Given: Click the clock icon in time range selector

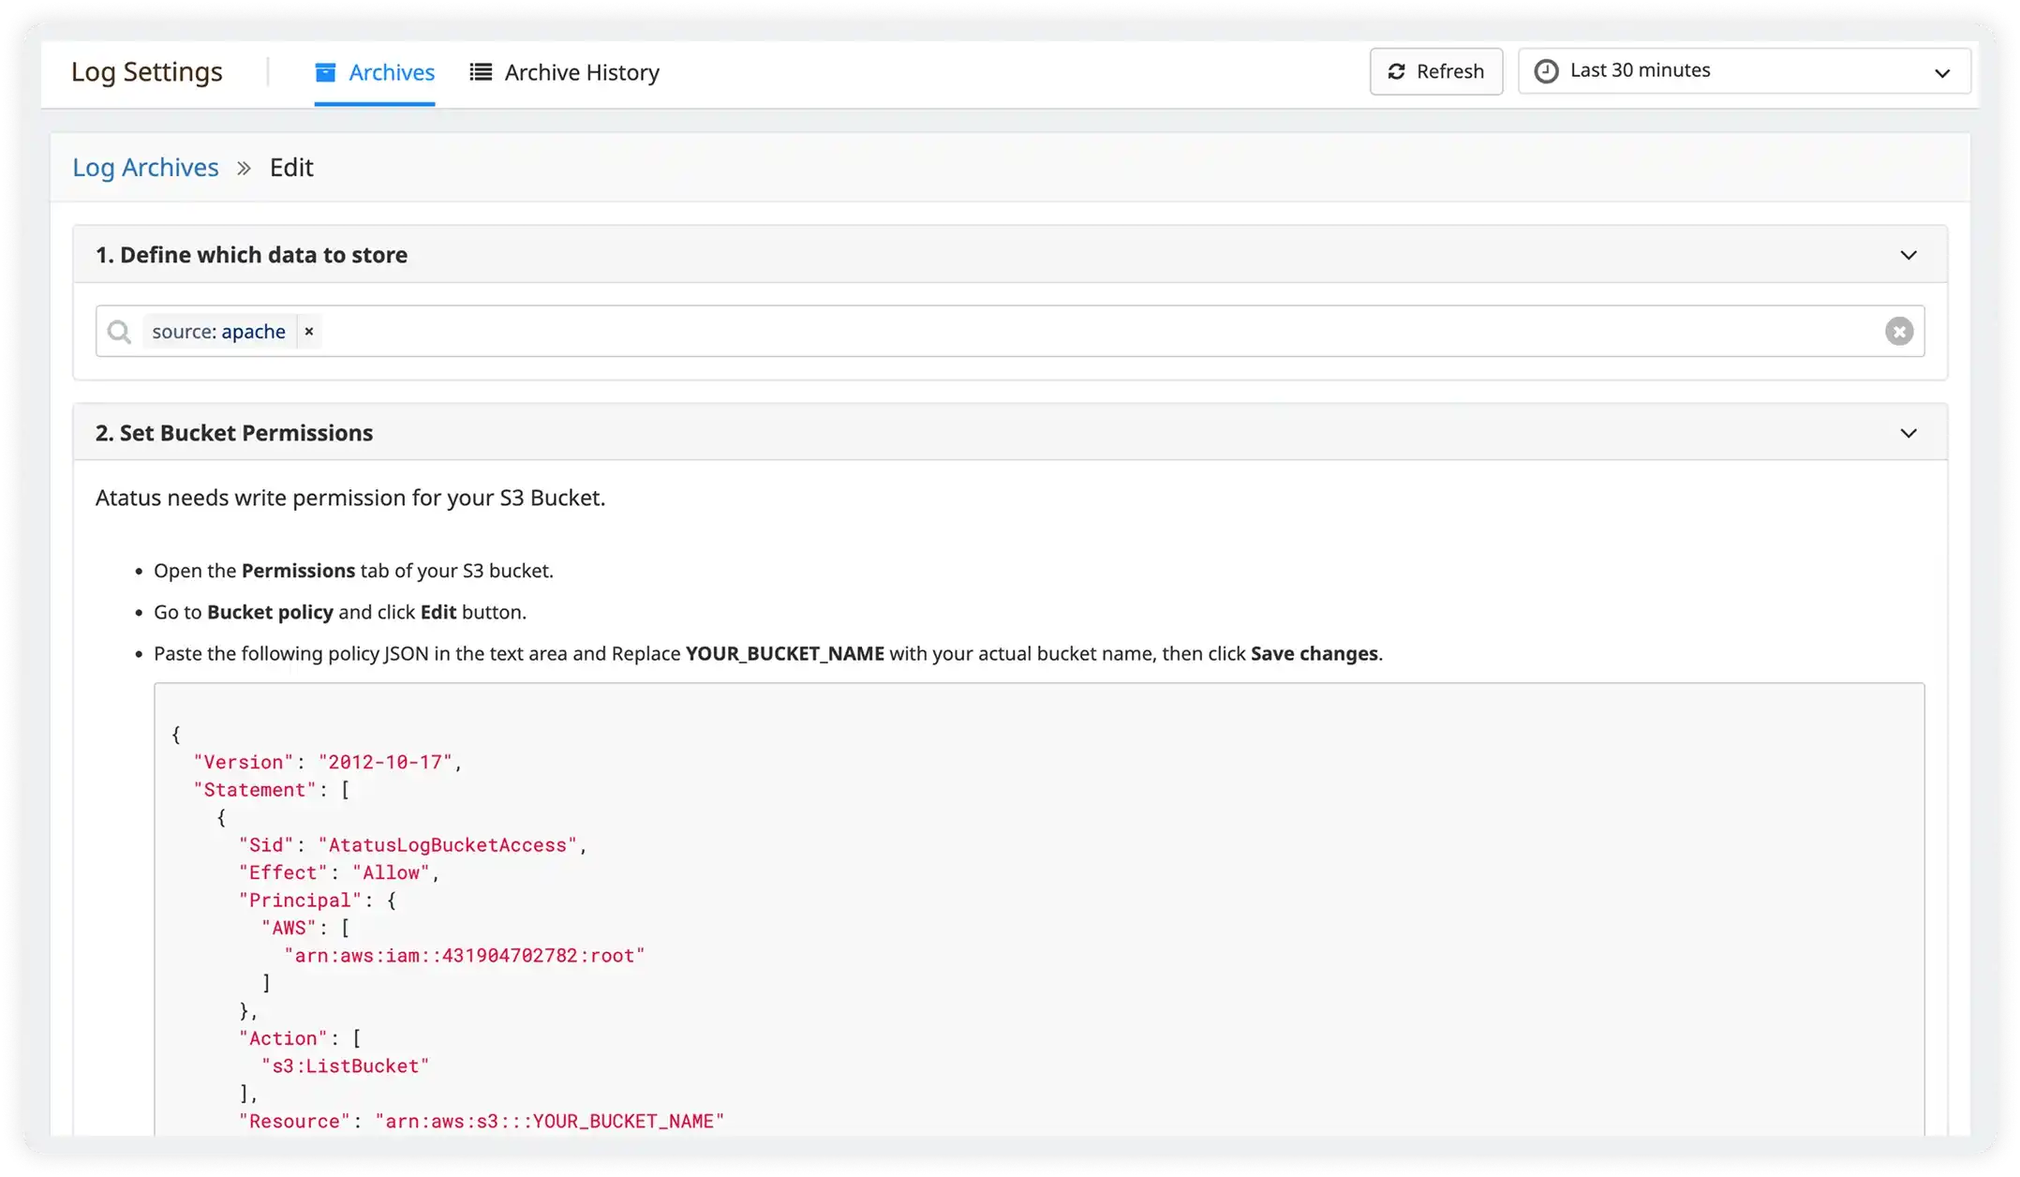Looking at the screenshot, I should (1548, 69).
